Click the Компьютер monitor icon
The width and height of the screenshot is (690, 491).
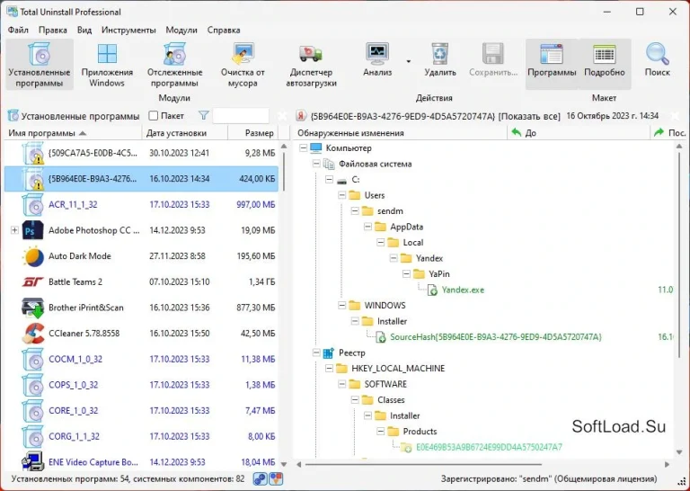click(x=316, y=148)
